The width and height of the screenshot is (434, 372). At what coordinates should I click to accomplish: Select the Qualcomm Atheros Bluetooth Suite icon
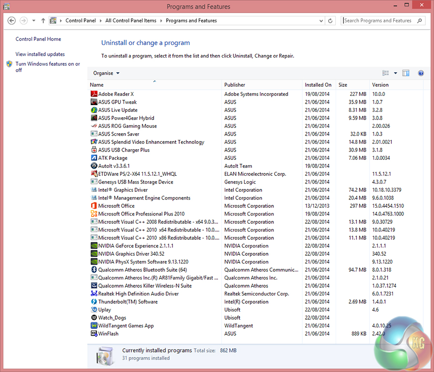[x=94, y=270]
